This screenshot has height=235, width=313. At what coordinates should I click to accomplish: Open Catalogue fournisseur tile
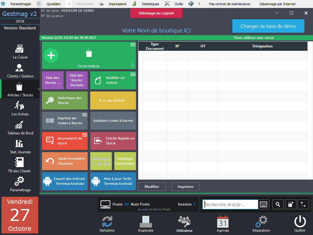[x=125, y=161]
